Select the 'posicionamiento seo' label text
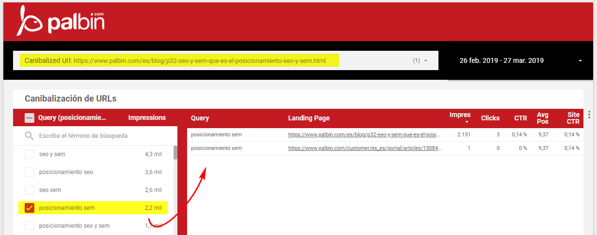The width and height of the screenshot is (597, 235). pyautogui.click(x=66, y=172)
